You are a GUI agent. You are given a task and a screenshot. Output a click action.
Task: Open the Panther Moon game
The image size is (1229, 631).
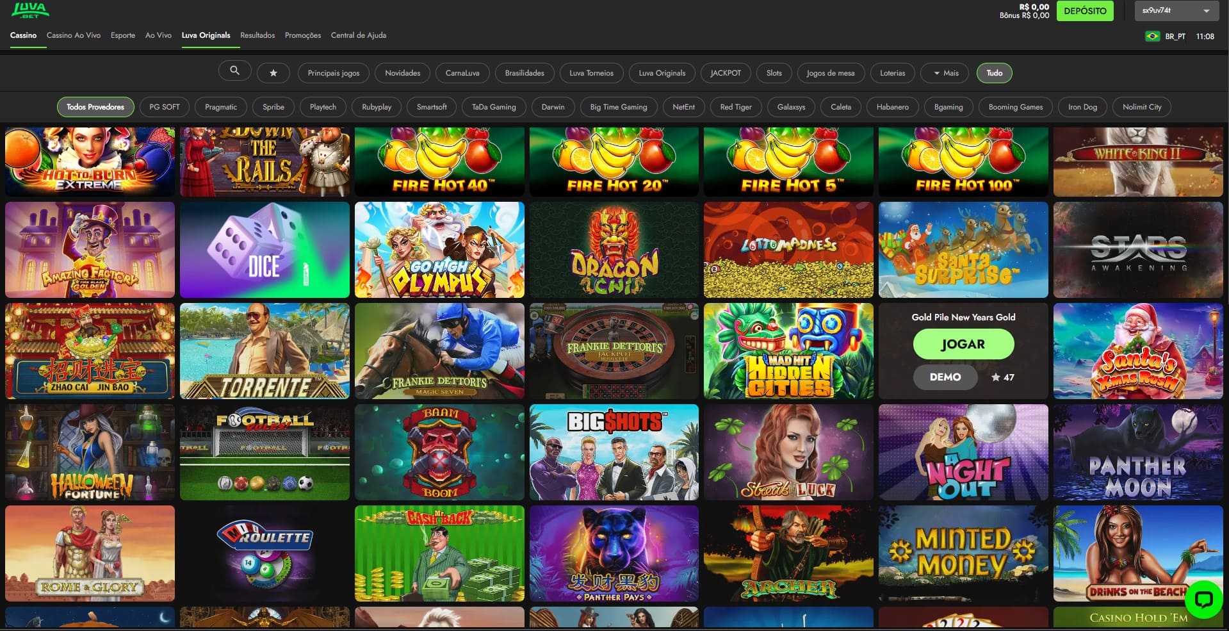pyautogui.click(x=1138, y=452)
